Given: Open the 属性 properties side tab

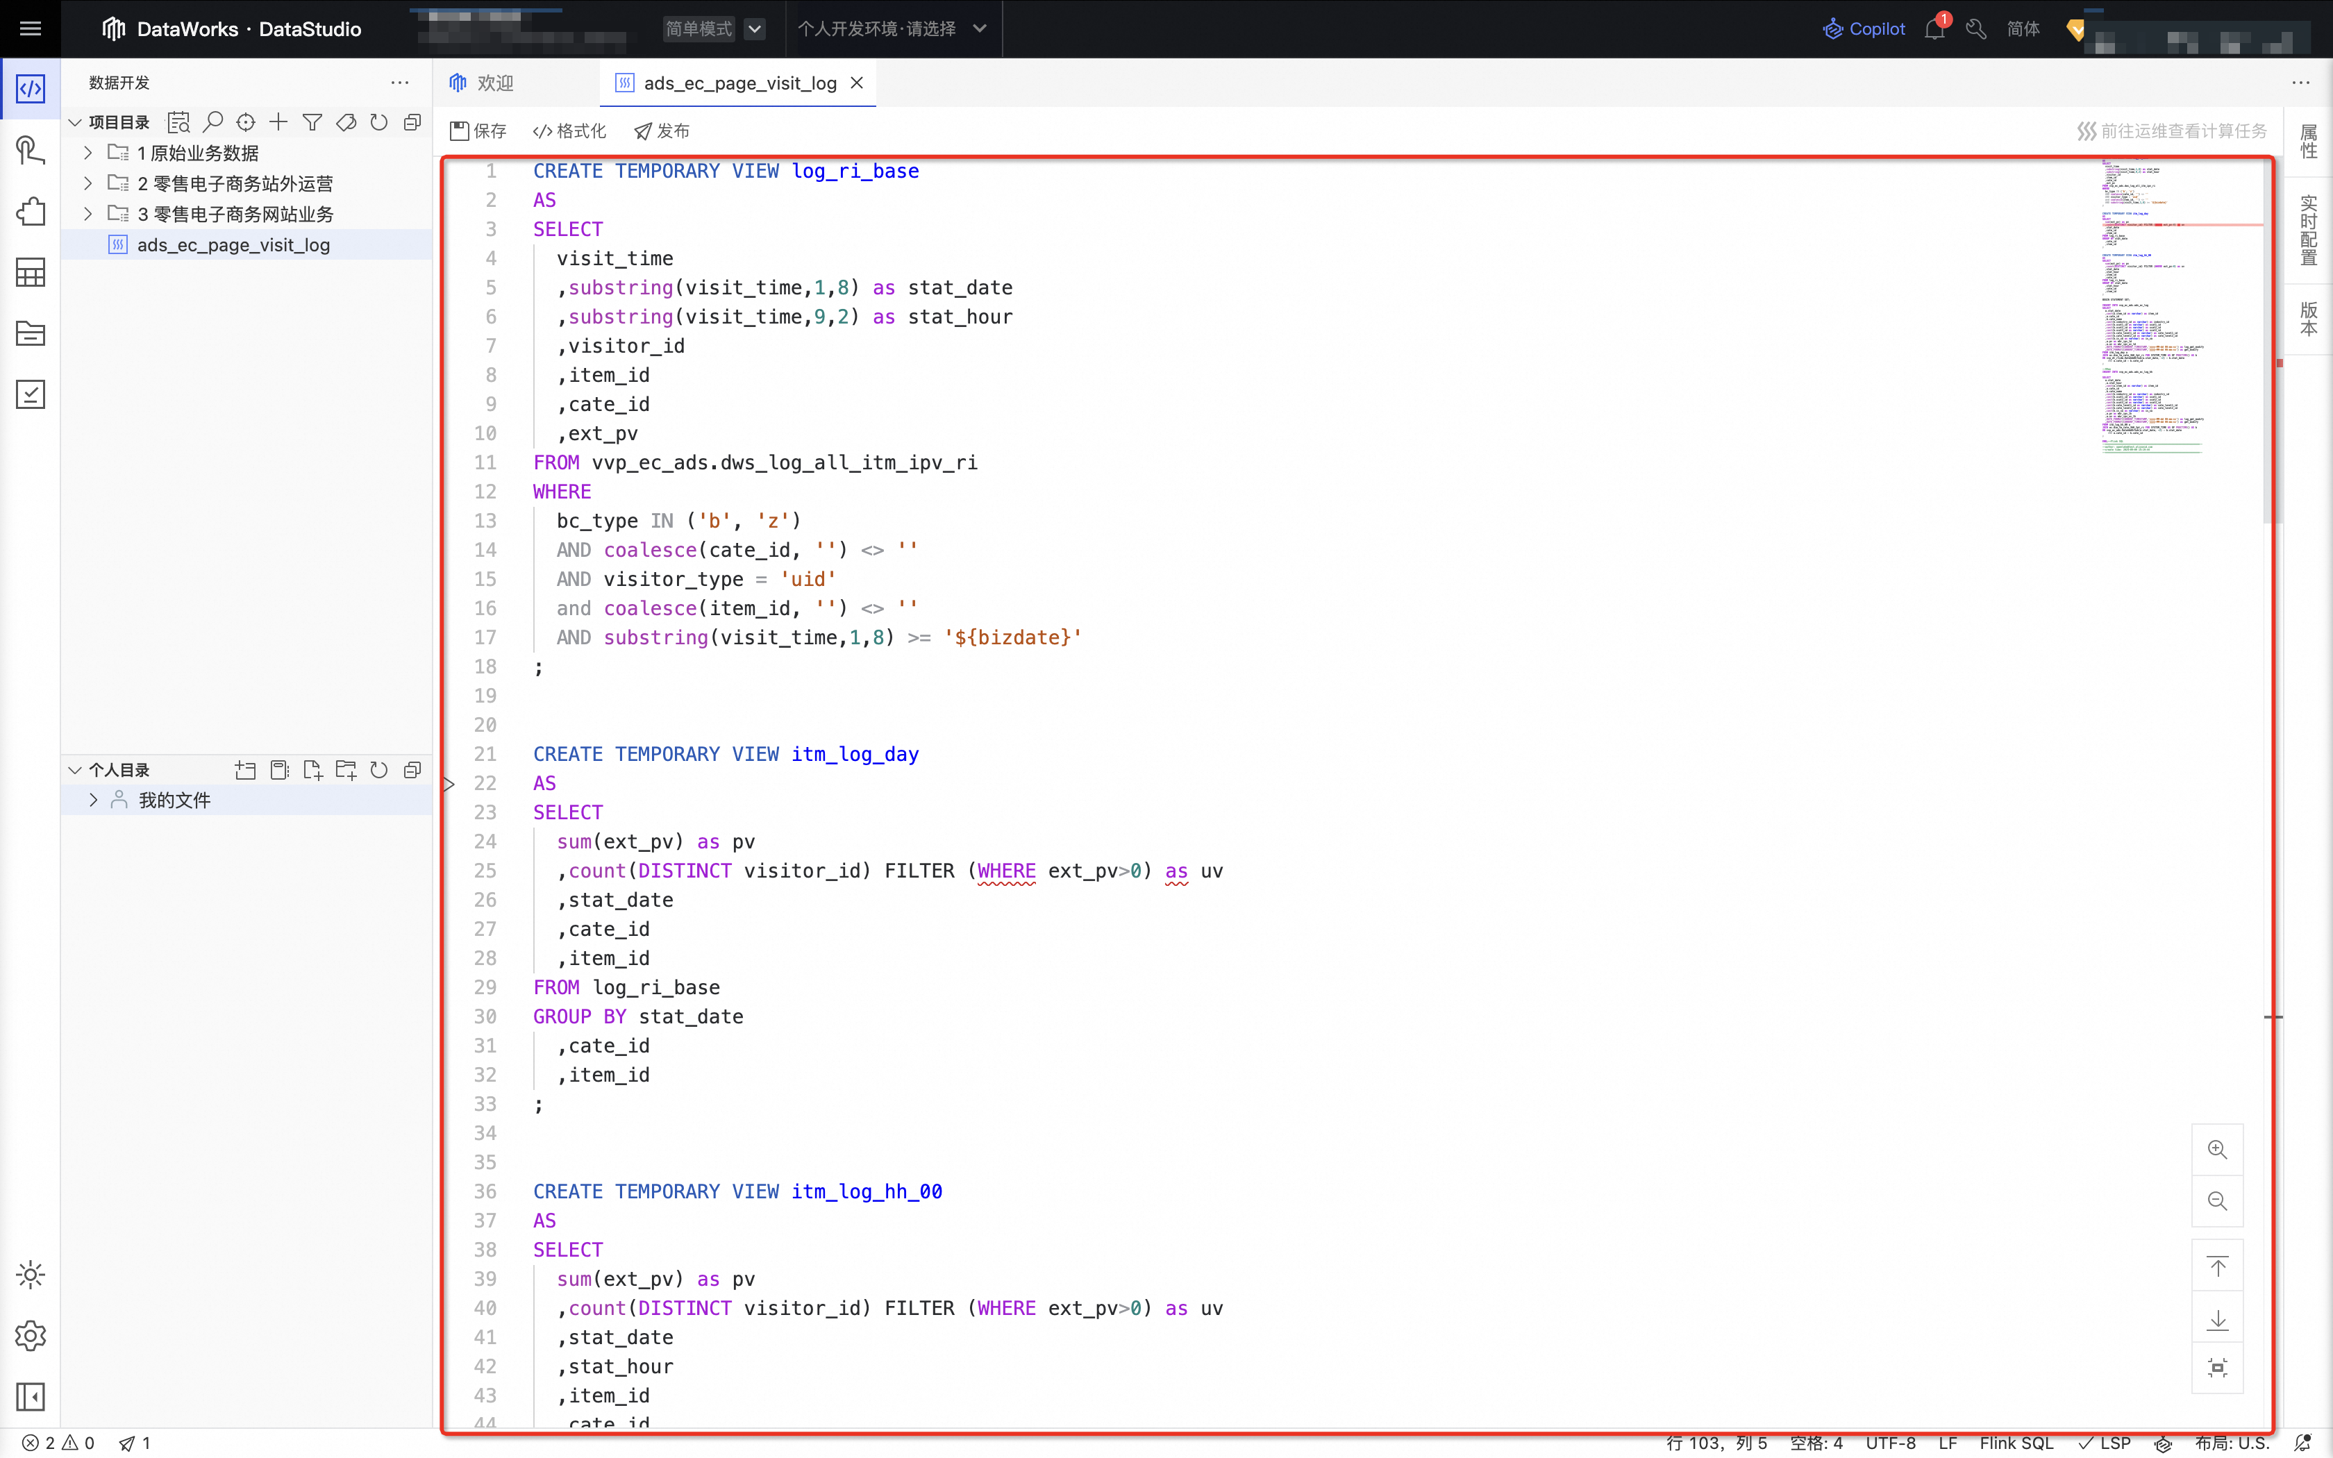Looking at the screenshot, I should 2309,142.
